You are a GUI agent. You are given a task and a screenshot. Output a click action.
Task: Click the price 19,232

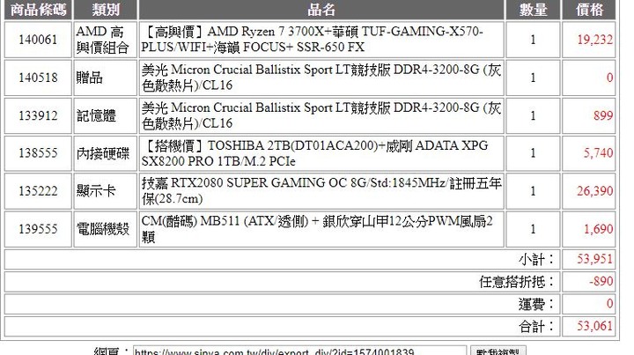[594, 40]
